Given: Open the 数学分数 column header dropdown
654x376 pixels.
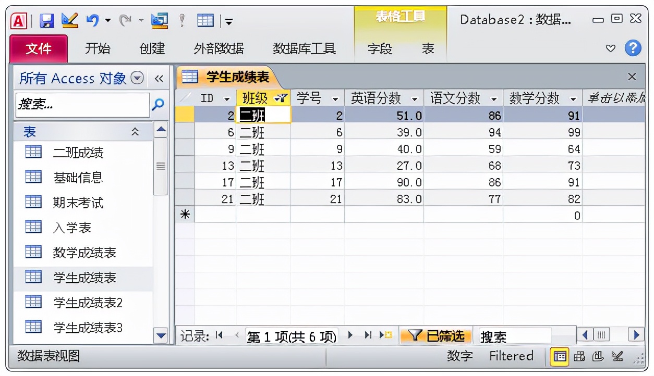Looking at the screenshot, I should click(x=573, y=98).
